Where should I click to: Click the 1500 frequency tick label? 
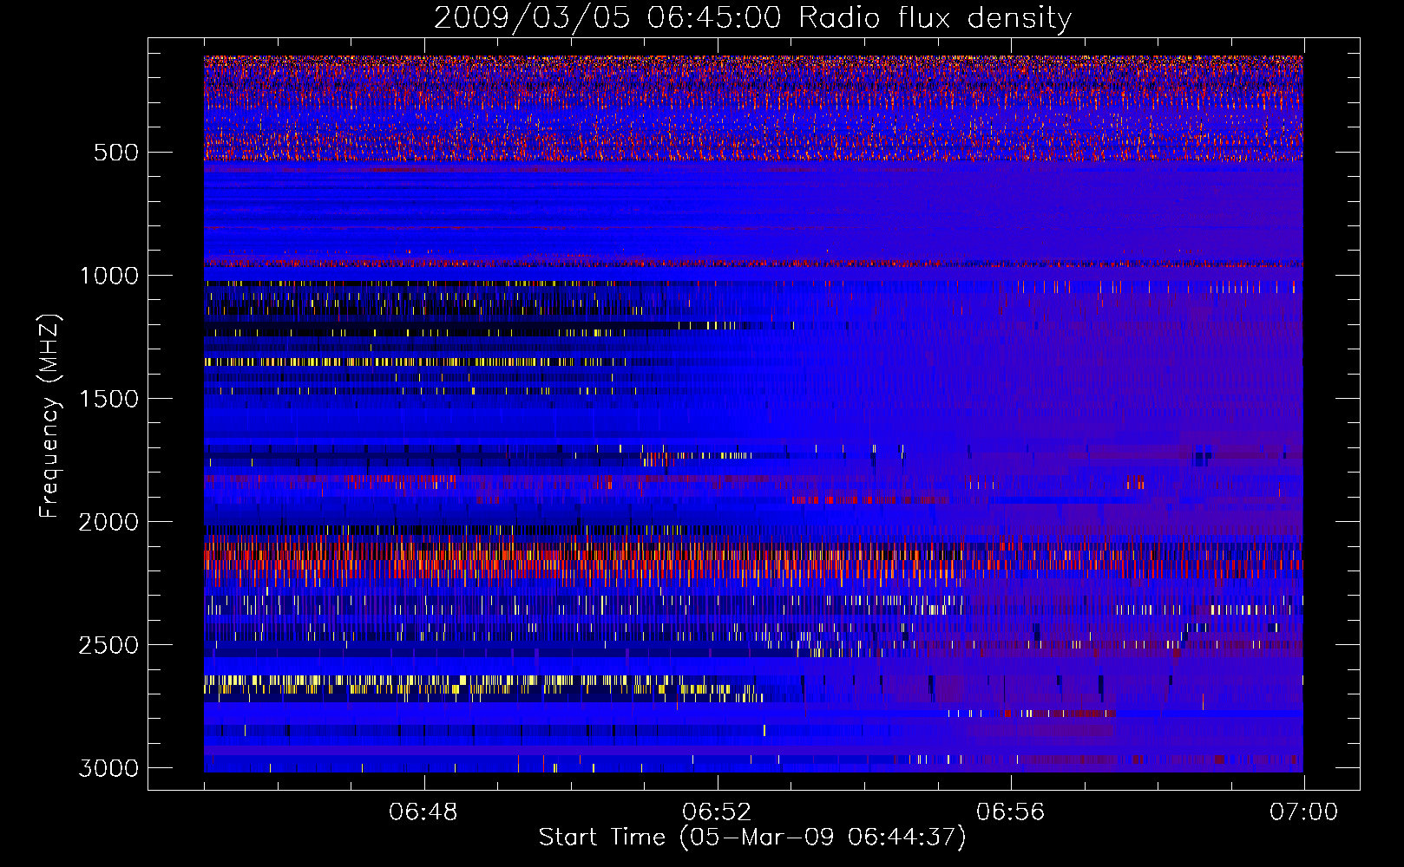[x=109, y=399]
